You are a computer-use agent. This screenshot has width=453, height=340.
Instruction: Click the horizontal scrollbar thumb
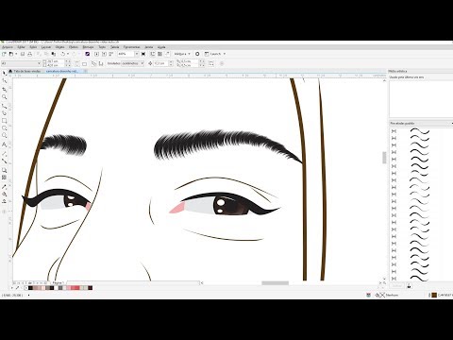[x=276, y=283]
